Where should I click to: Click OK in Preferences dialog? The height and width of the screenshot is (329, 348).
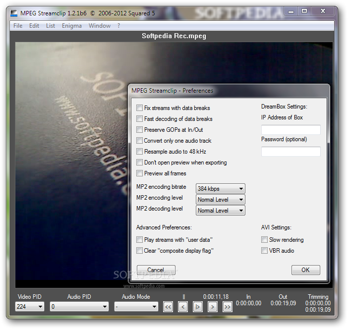point(305,270)
